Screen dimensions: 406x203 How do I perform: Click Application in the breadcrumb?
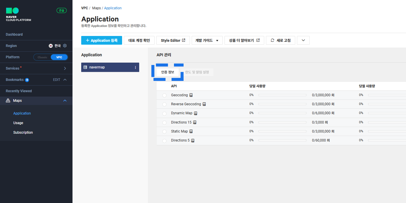click(113, 8)
